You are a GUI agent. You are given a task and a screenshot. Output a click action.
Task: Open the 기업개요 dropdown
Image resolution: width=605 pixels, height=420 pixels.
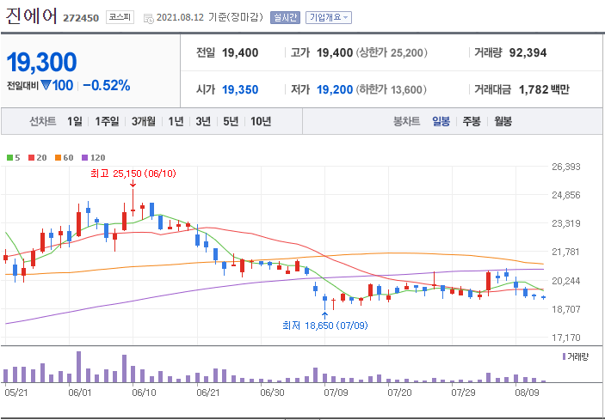[329, 18]
